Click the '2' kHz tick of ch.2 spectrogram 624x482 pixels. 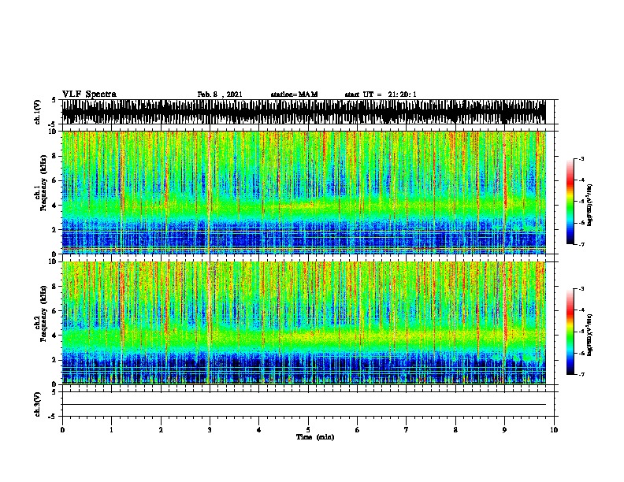(55, 360)
